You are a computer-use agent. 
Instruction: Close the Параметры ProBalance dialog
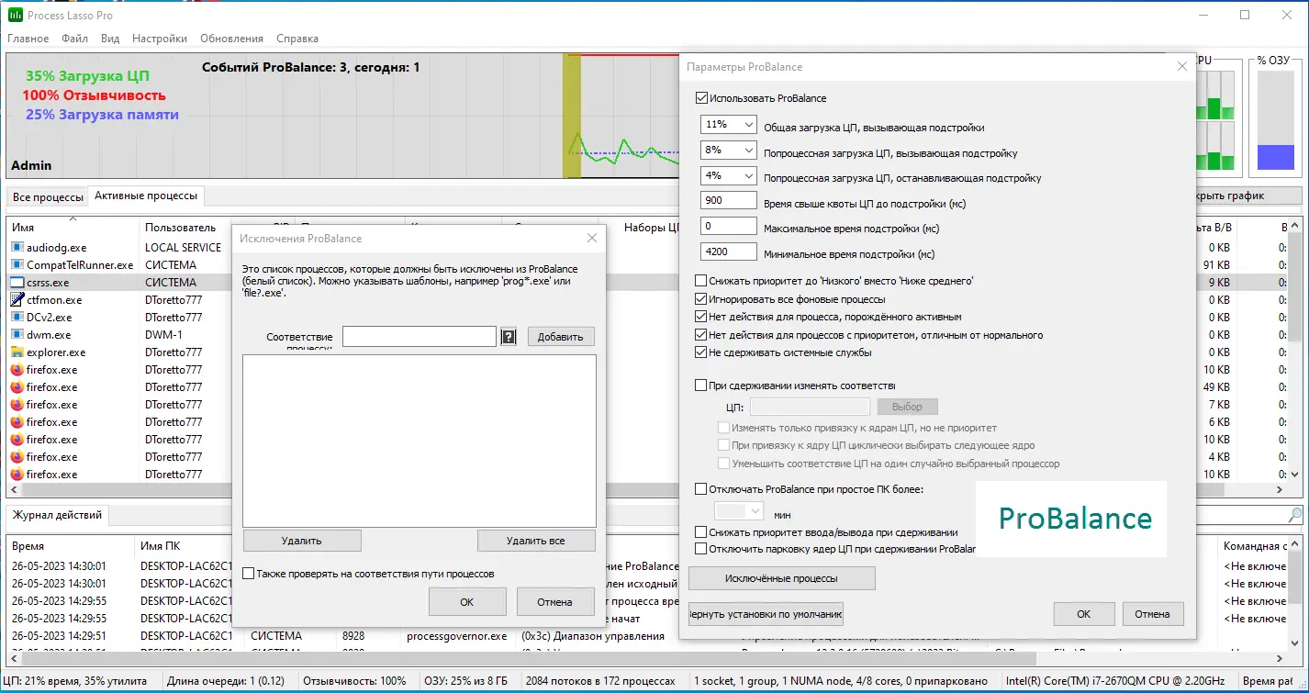[1182, 66]
